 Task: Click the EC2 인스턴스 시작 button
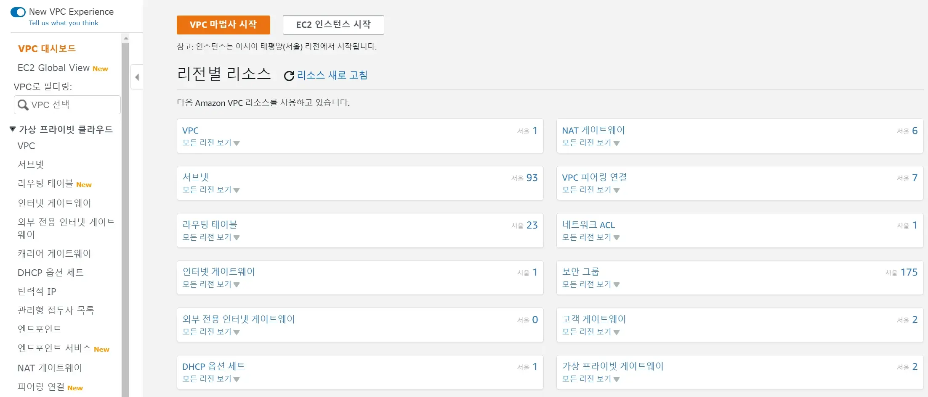[333, 25]
